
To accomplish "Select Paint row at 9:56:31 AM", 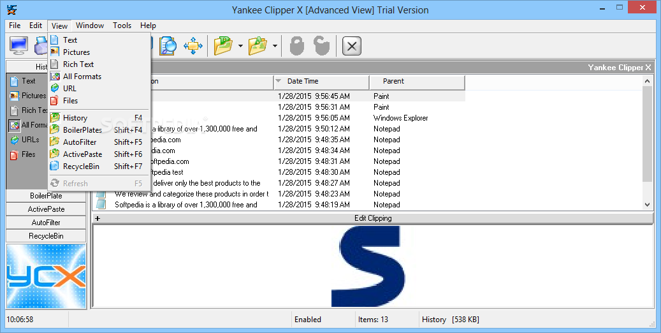I will point(279,107).
